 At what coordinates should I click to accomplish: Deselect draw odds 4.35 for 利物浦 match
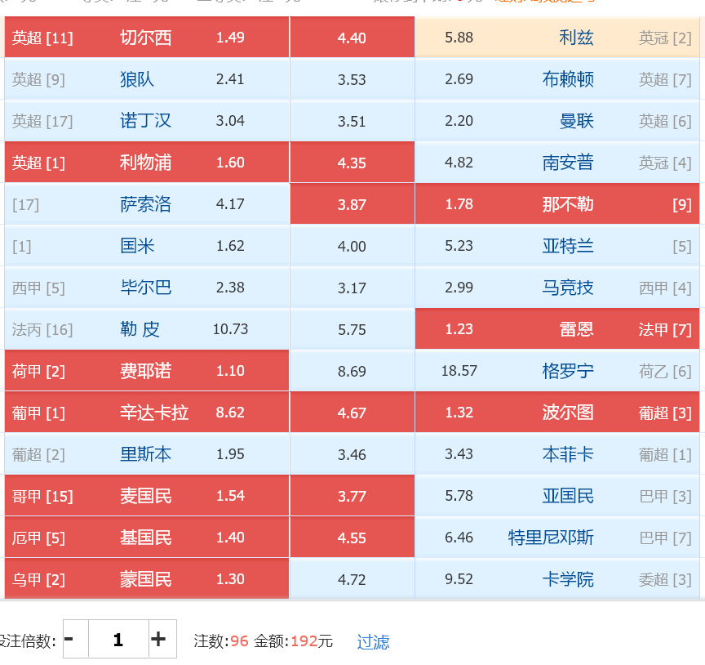pos(352,163)
